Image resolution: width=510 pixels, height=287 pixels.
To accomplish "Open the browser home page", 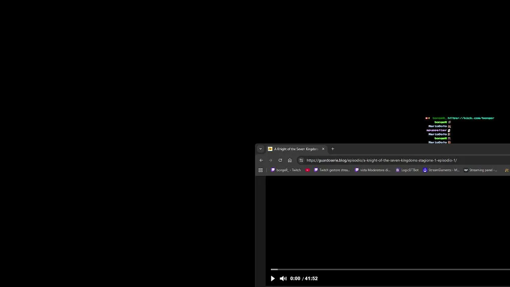I will [290, 160].
